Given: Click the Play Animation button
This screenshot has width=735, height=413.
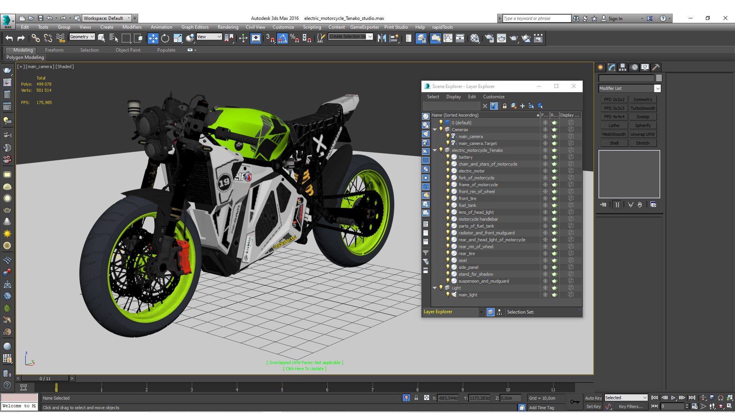Looking at the screenshot, I should 673,398.
